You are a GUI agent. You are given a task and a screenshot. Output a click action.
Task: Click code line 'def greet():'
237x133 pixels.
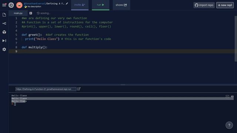click(x=32, y=35)
